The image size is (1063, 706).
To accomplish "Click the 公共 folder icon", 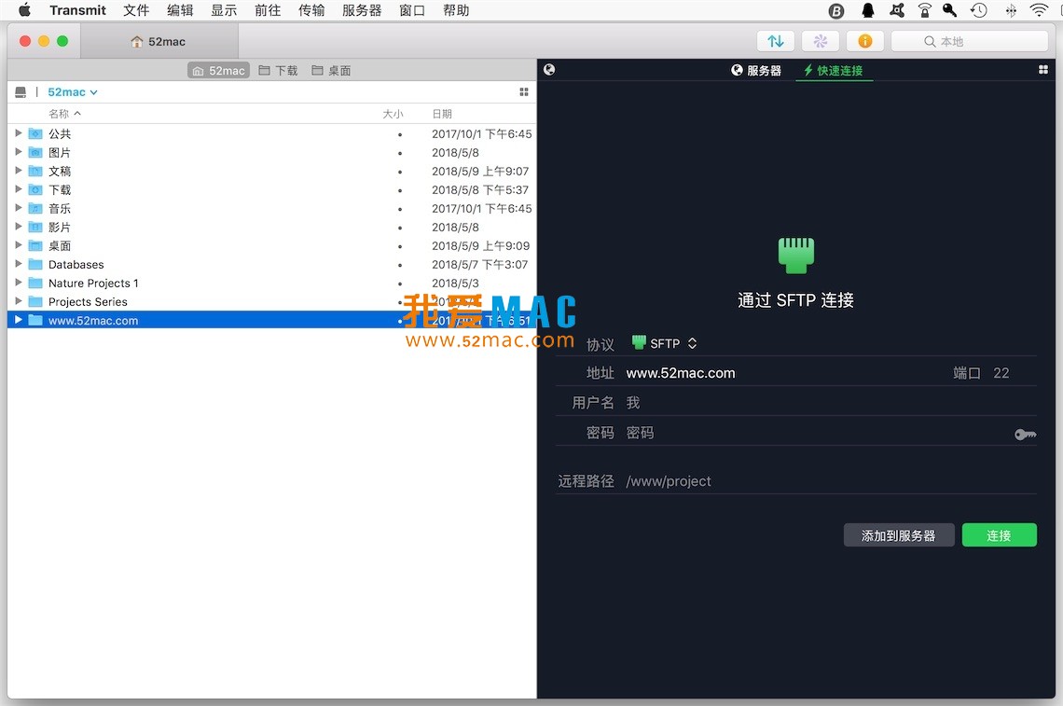I will 35,133.
